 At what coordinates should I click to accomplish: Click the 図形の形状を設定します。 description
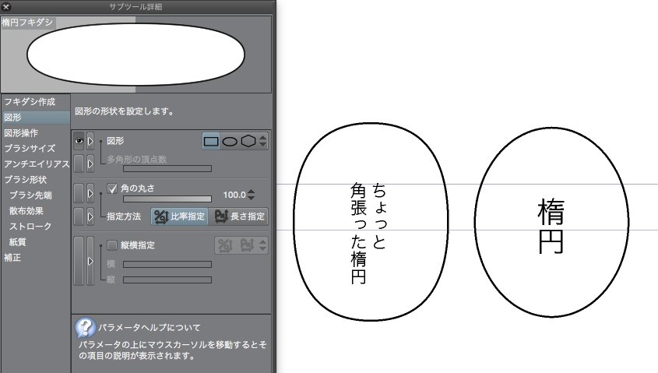125,111
